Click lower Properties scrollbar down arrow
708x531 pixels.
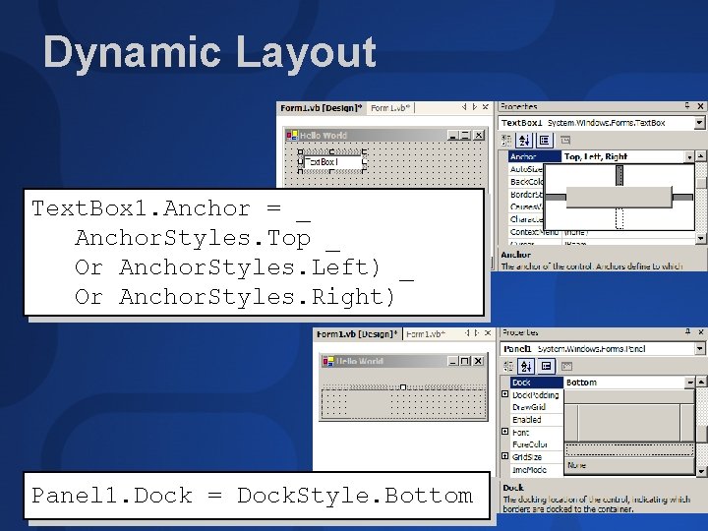(701, 471)
